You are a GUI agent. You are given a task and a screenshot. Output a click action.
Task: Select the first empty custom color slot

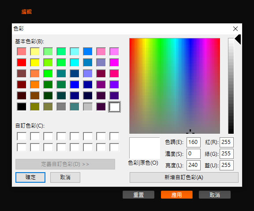pyautogui.click(x=22, y=136)
